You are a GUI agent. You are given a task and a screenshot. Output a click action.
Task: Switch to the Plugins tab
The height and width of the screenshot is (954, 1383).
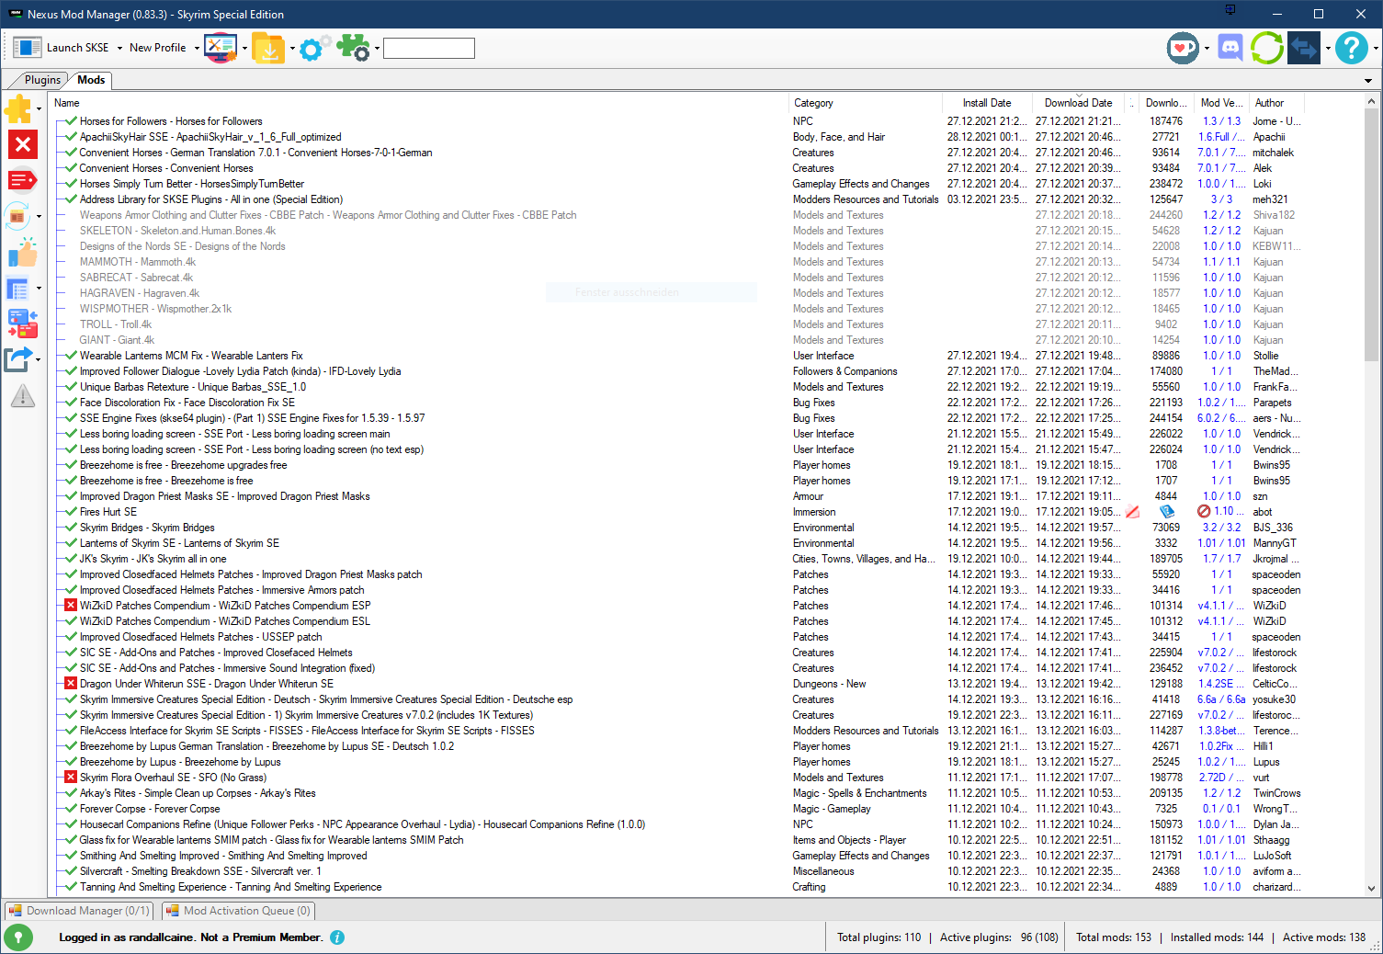[41, 80]
